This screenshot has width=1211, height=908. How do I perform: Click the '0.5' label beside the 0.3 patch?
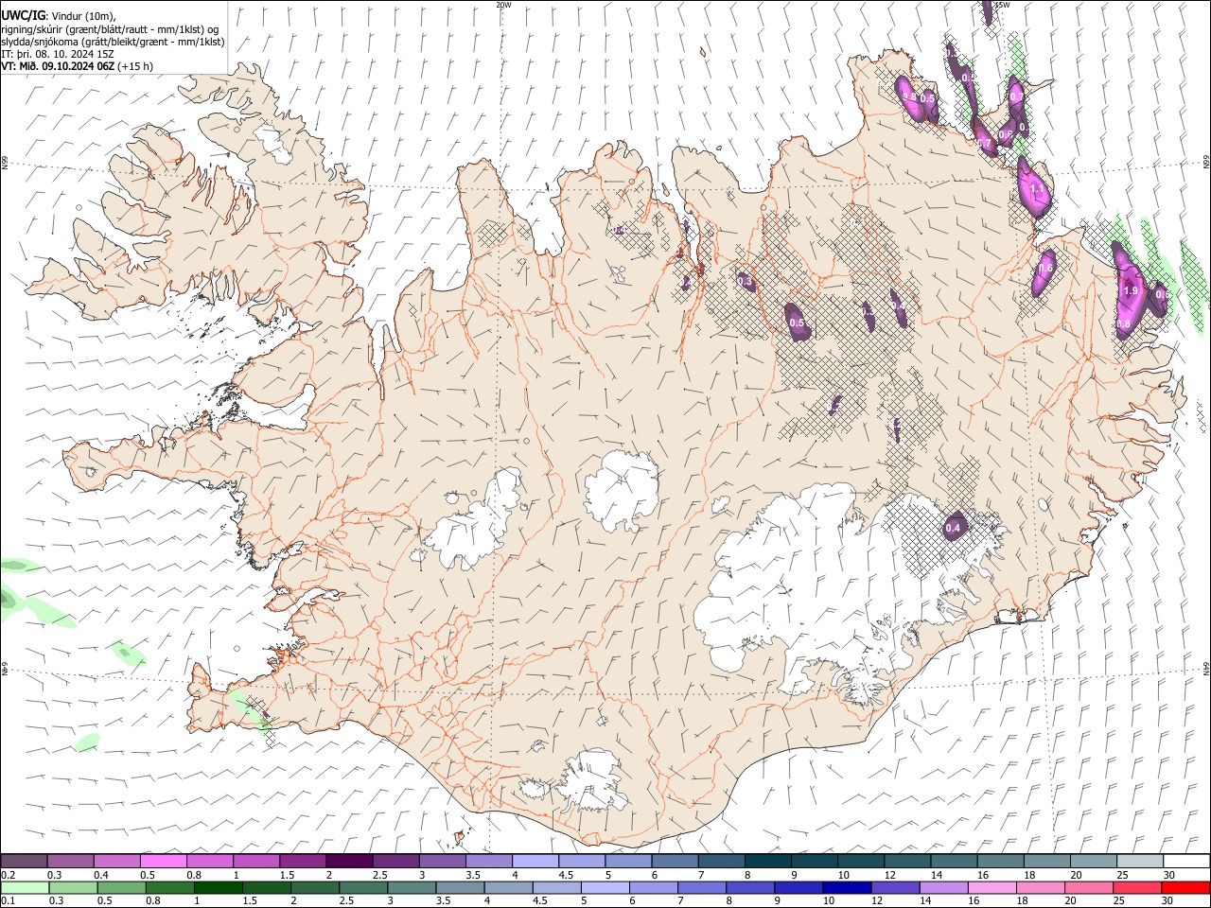(x=797, y=323)
